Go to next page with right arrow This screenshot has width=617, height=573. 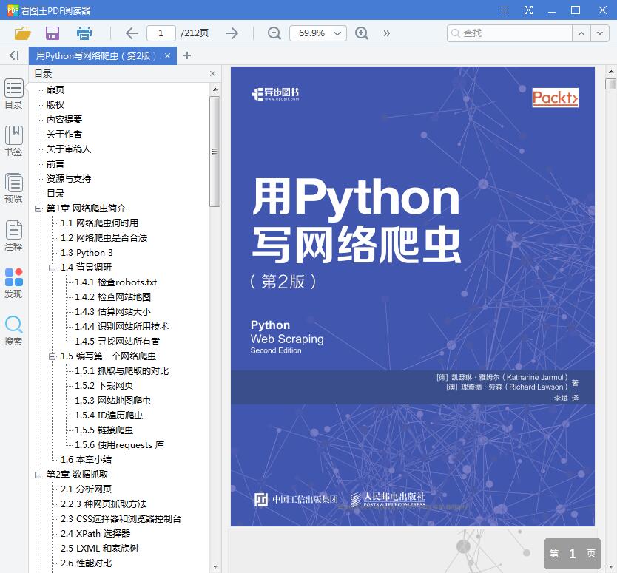(x=232, y=33)
